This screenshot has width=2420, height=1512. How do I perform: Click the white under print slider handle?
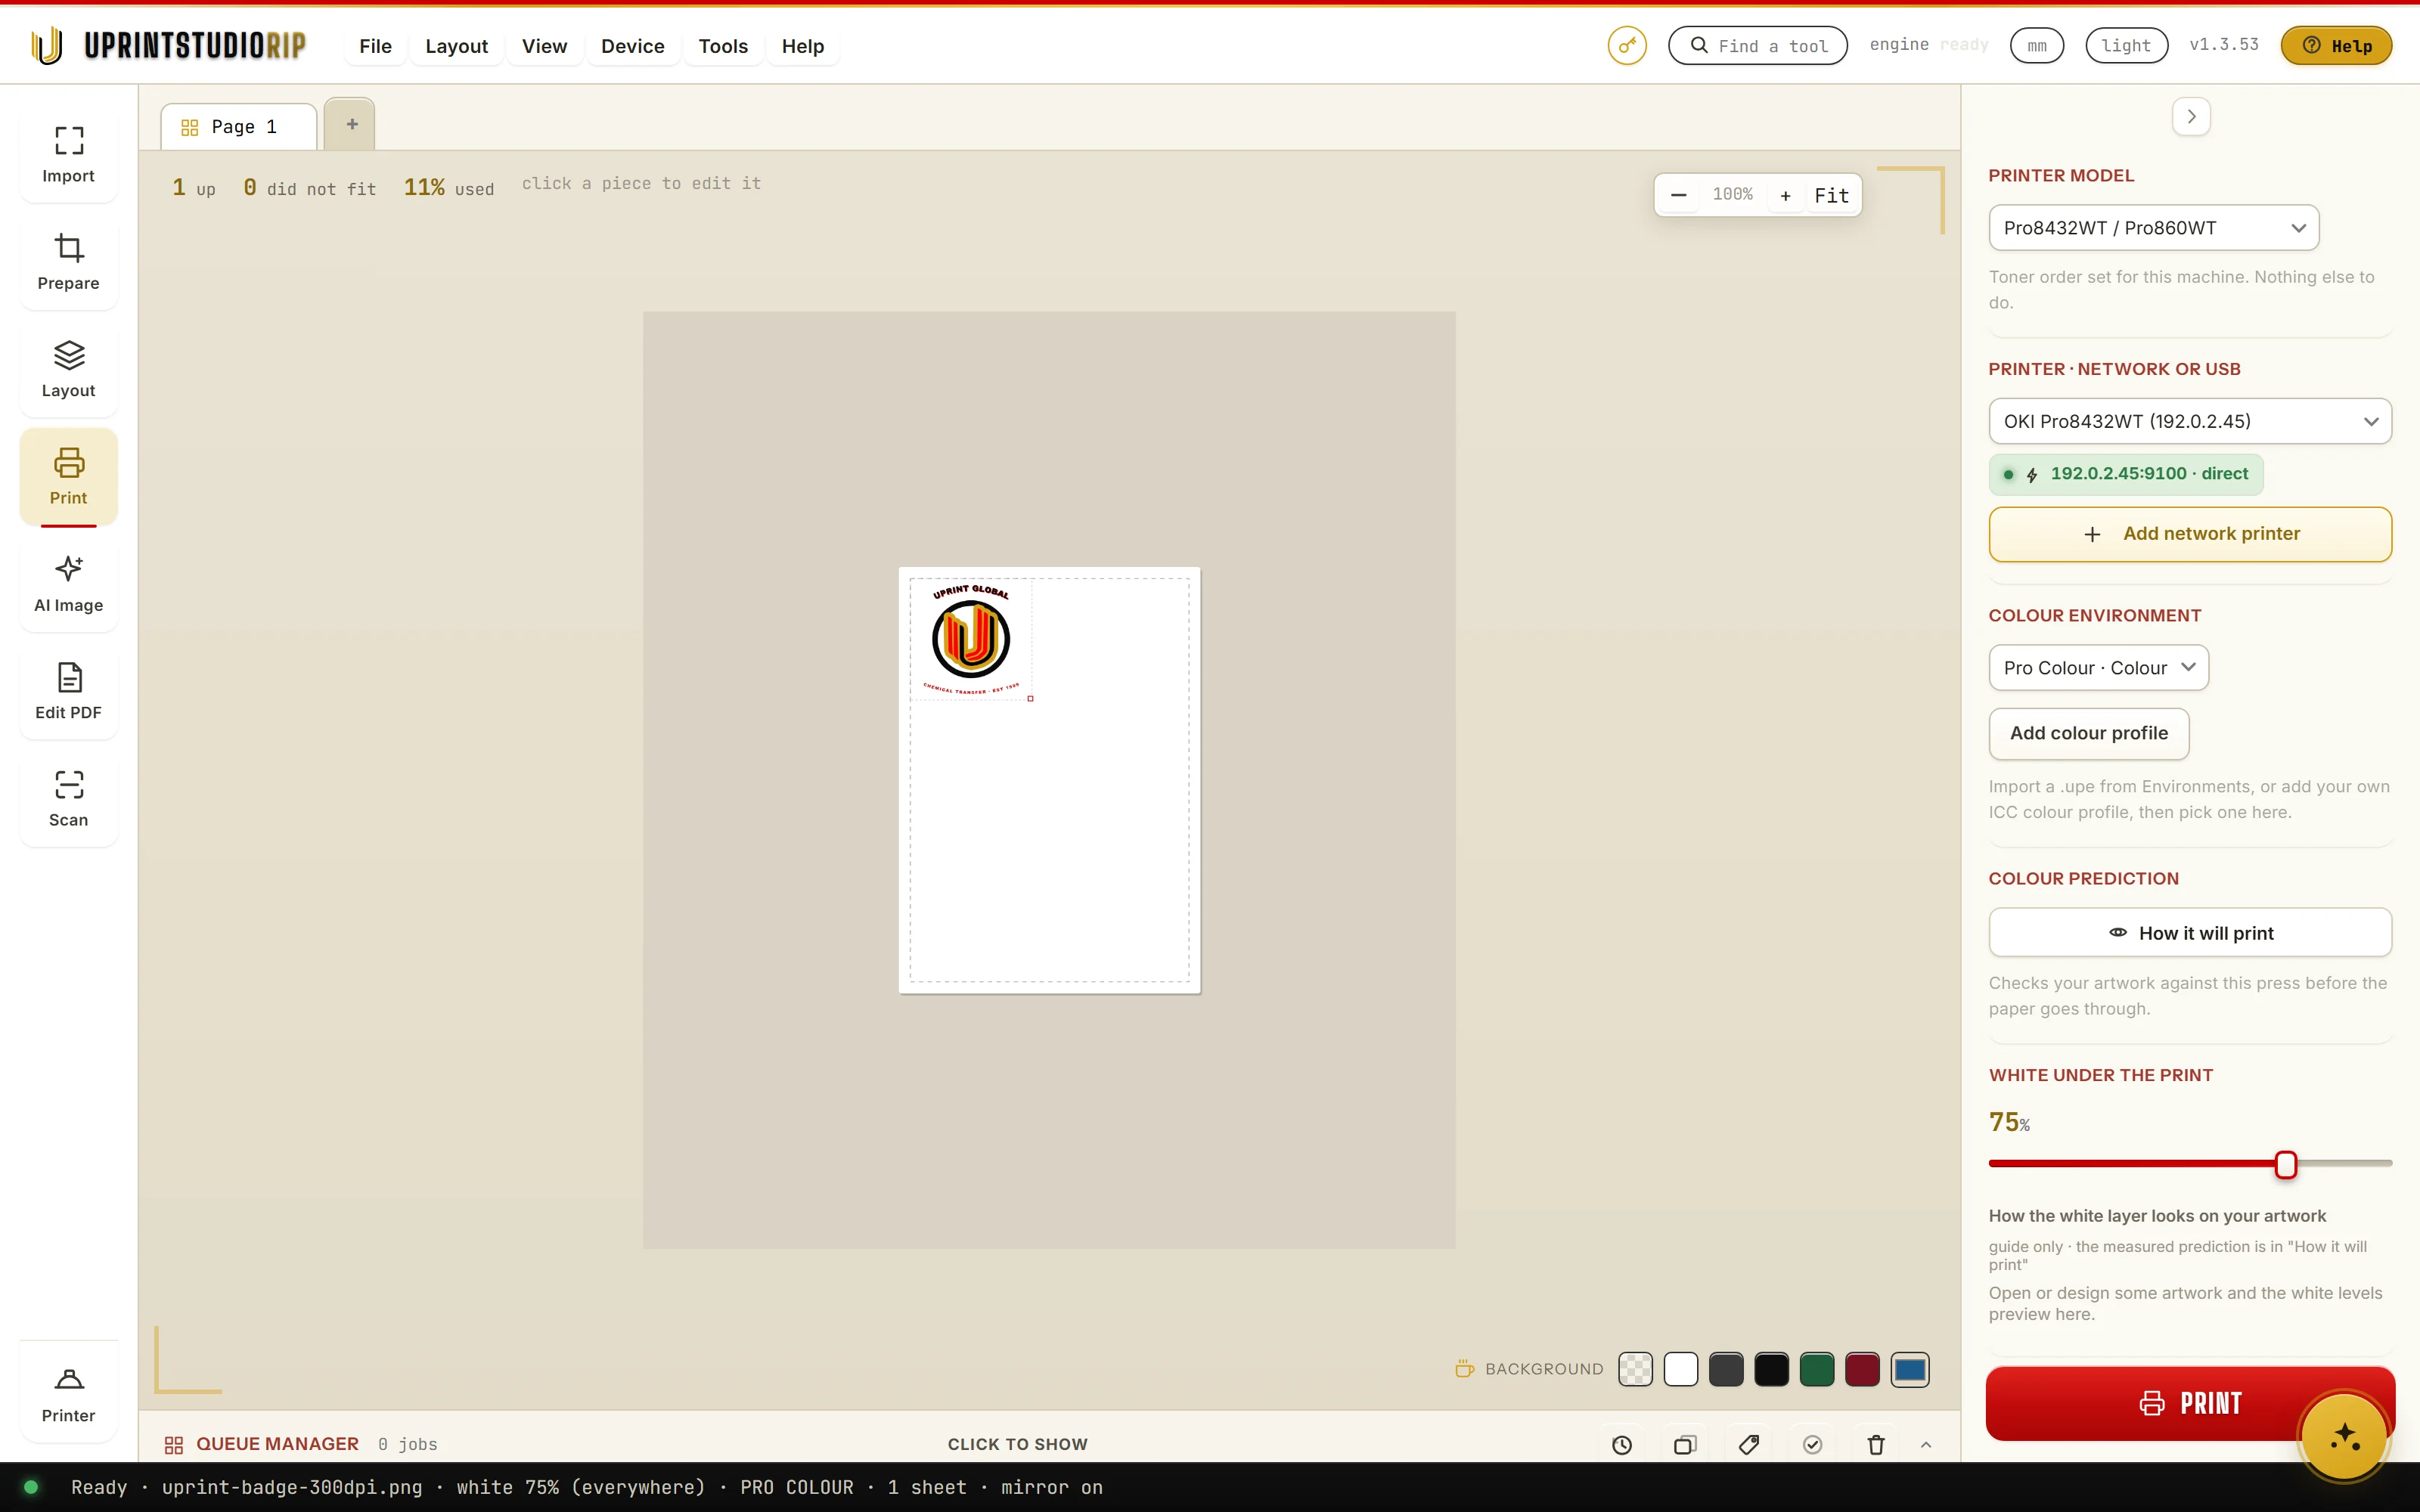pos(2286,1164)
